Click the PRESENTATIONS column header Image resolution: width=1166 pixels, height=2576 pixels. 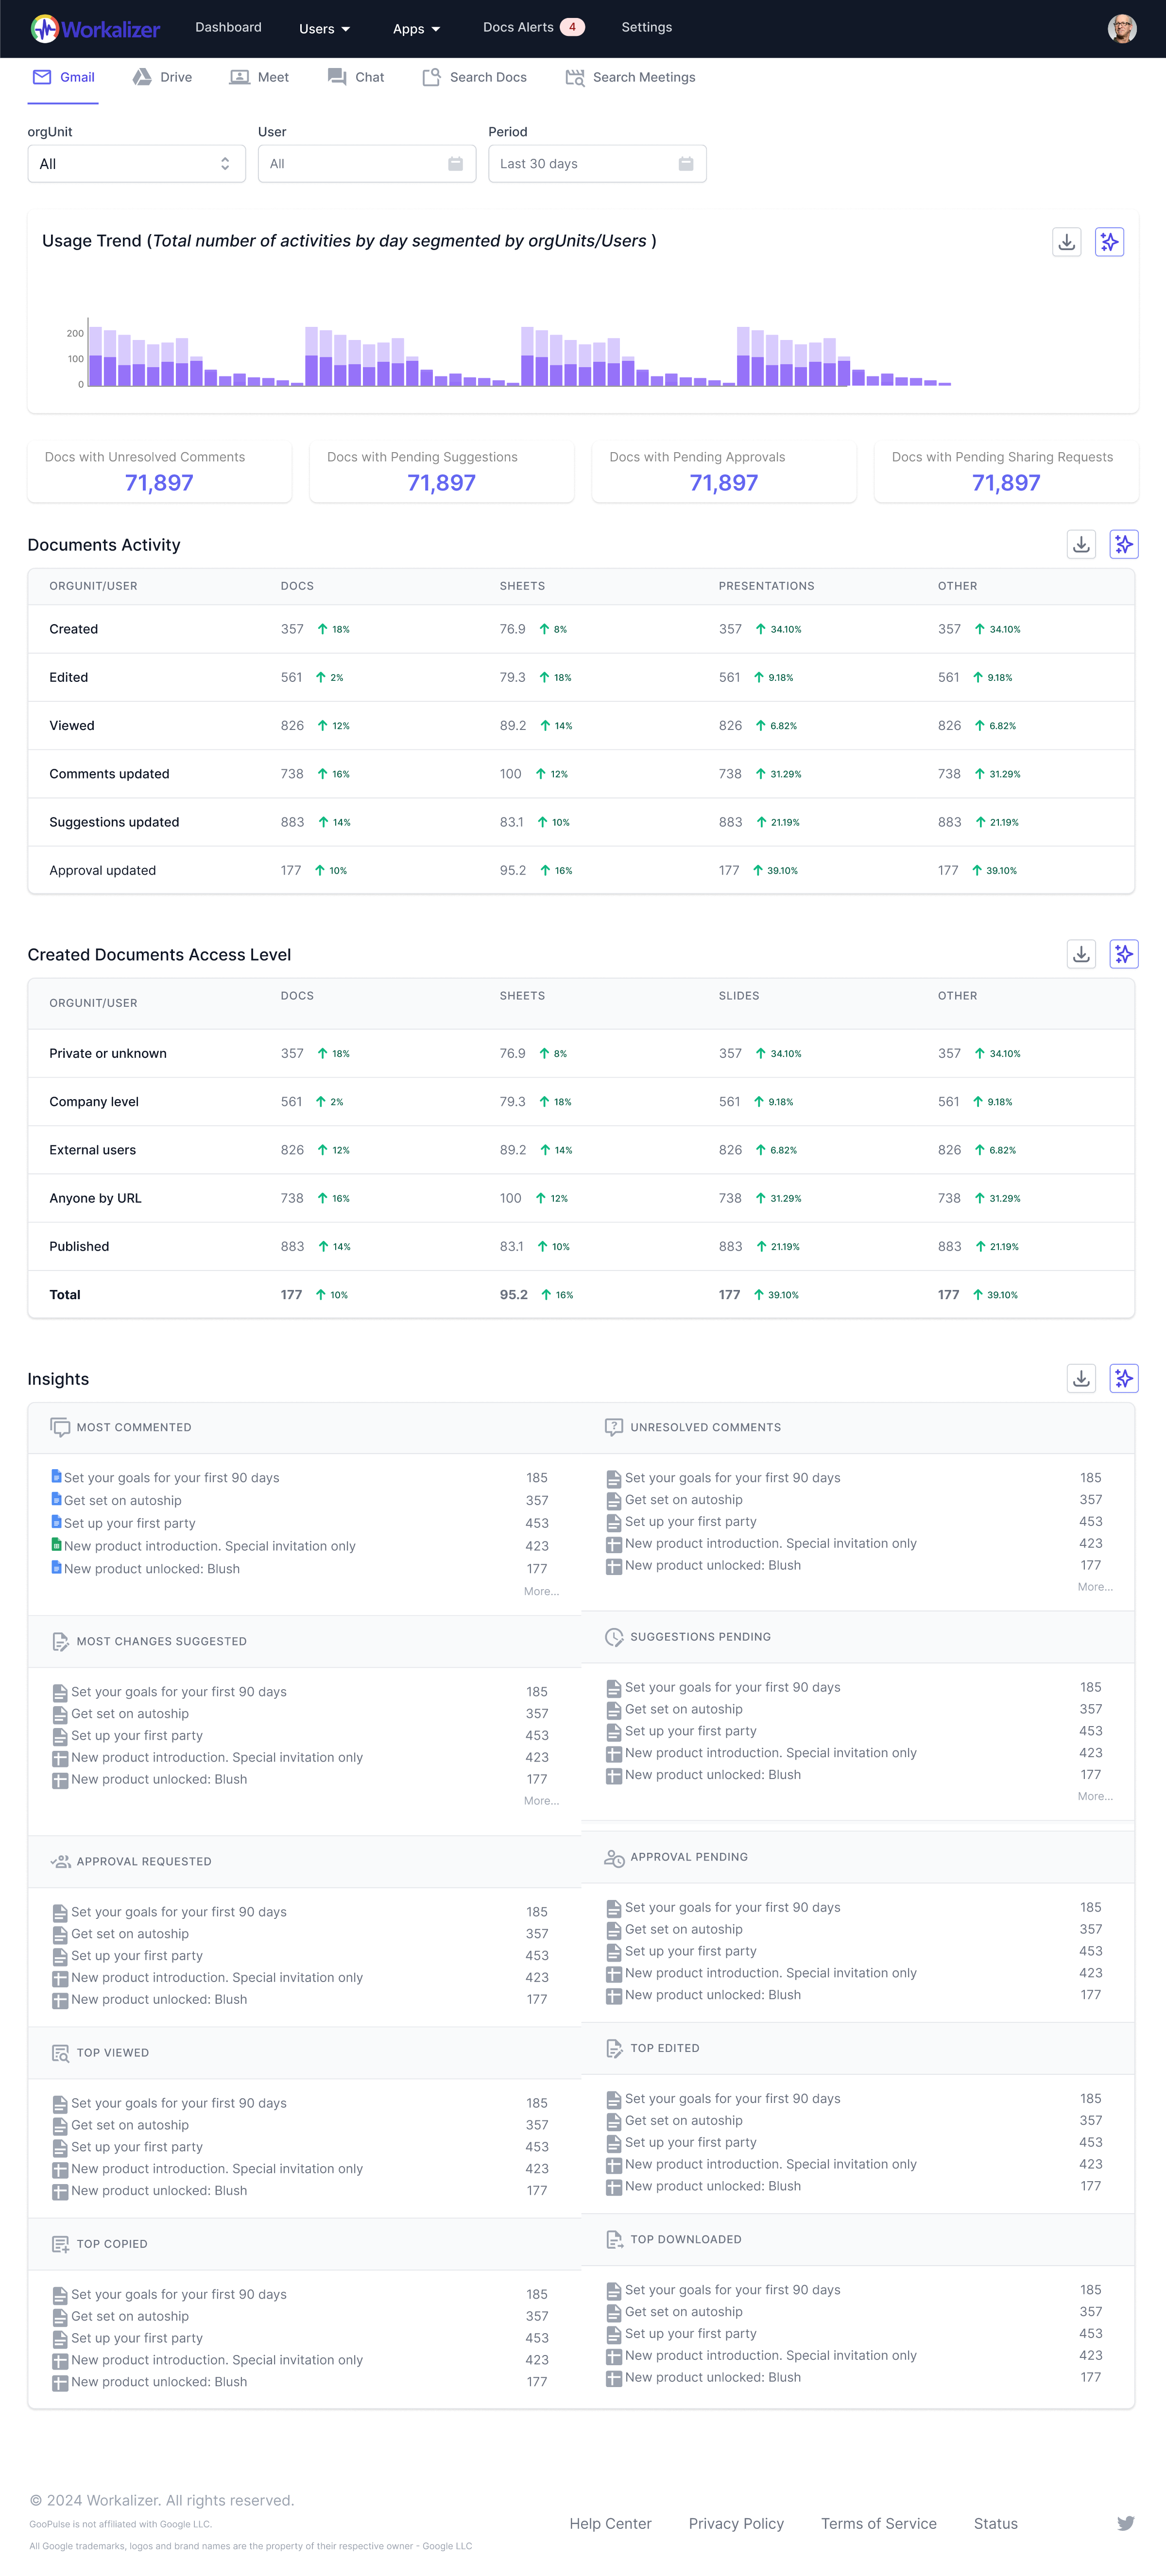pos(766,586)
